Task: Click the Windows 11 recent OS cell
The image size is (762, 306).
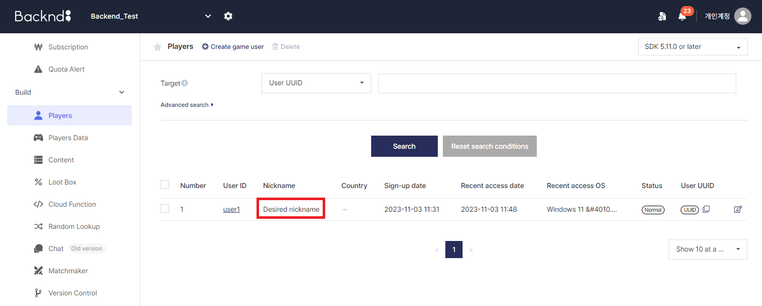Action: 582,209
